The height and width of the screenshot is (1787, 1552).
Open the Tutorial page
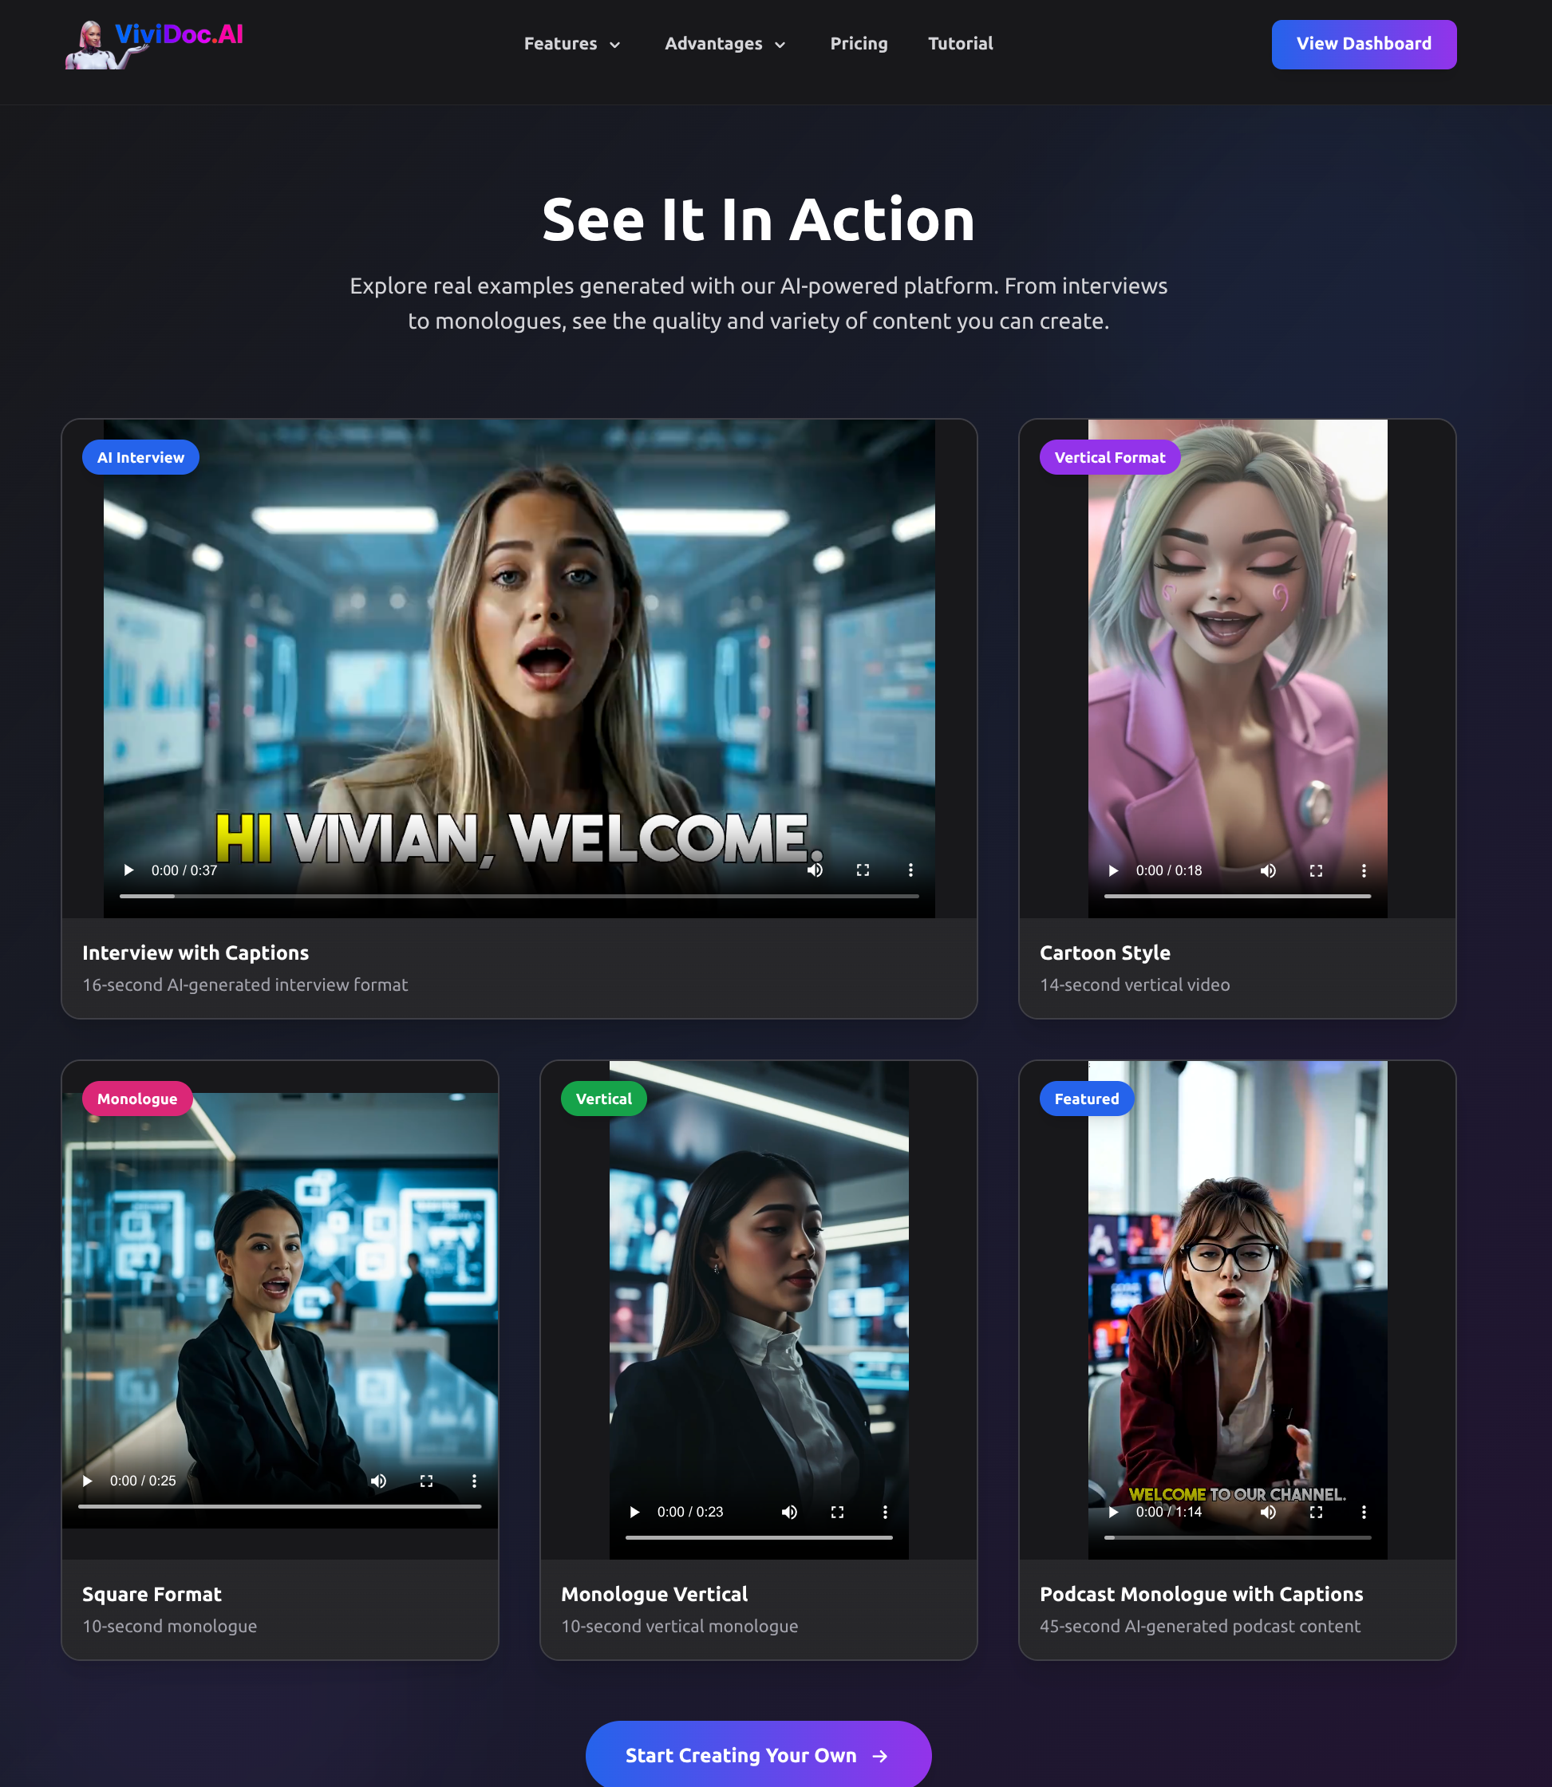[x=960, y=43]
